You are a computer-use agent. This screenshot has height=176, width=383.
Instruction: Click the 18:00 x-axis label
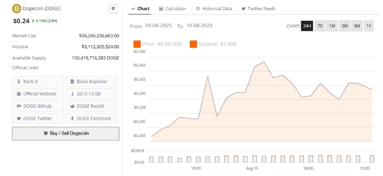point(196,169)
